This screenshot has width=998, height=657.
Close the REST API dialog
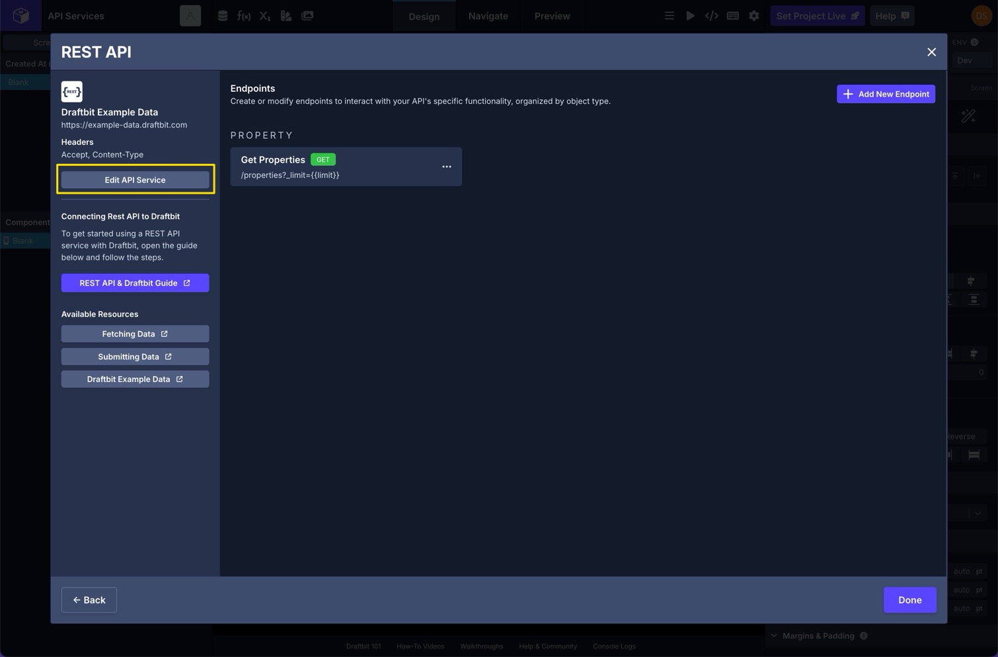(931, 52)
